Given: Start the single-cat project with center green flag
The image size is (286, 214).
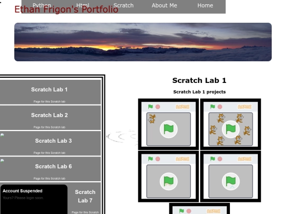Looking at the screenshot, I should 168,129.
